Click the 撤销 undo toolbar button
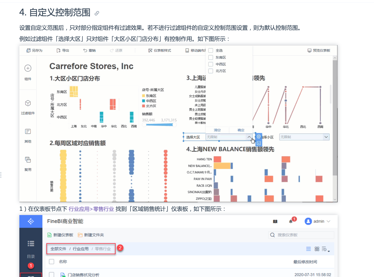Viewport: 374px width, 277px height. 89,50
